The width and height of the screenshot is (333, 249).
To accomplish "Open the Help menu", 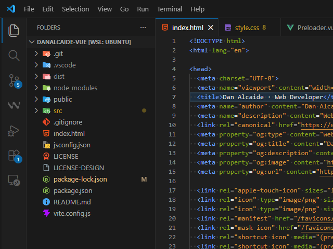I will (197, 9).
